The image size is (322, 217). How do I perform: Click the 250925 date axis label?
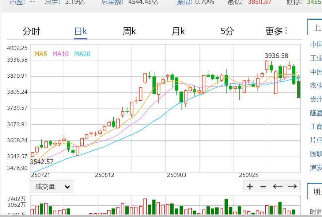tap(249, 175)
